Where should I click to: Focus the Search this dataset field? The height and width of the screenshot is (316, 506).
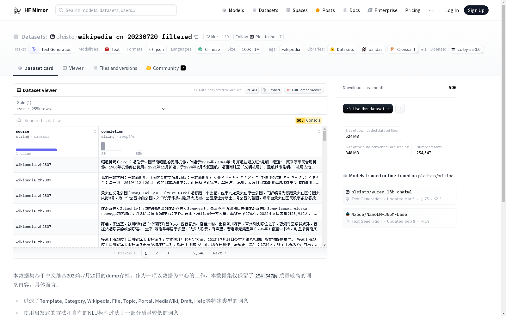[152, 120]
